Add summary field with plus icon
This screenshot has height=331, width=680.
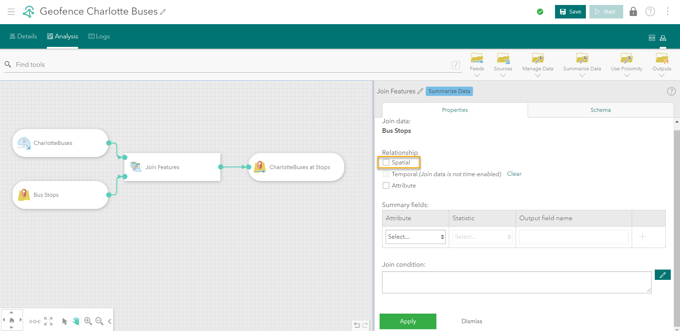[x=642, y=237]
